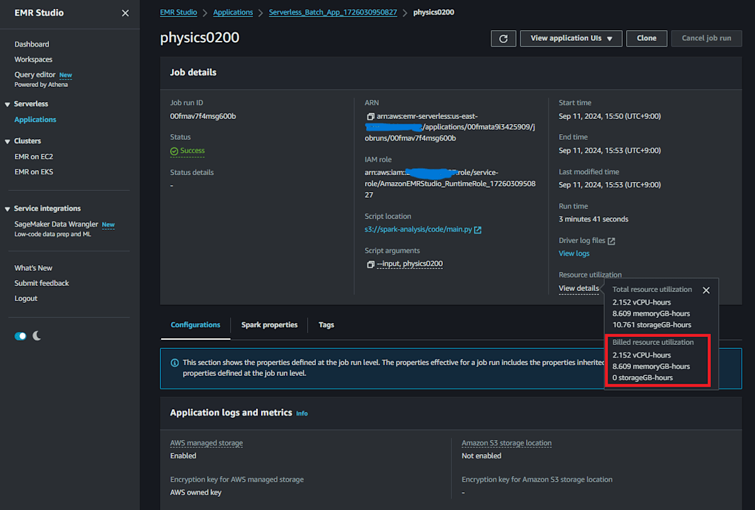Viewport: 755px width, 510px height.
Task: Close the resource utilization popup
Action: click(x=706, y=290)
